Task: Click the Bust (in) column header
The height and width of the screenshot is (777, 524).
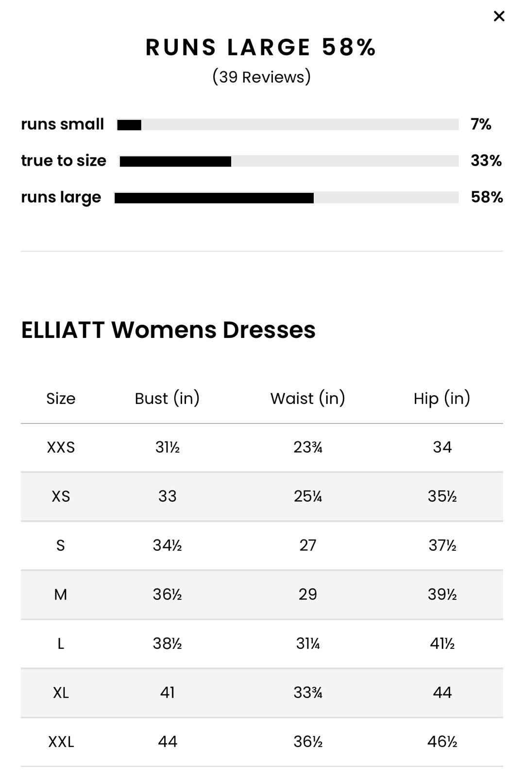Action: [x=167, y=399]
